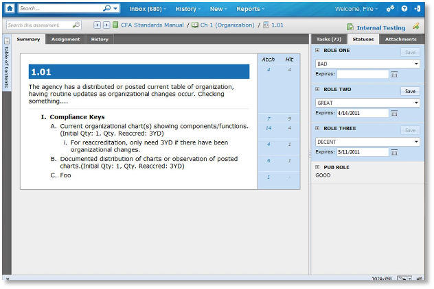Click the Internal Testing icon

(350, 27)
